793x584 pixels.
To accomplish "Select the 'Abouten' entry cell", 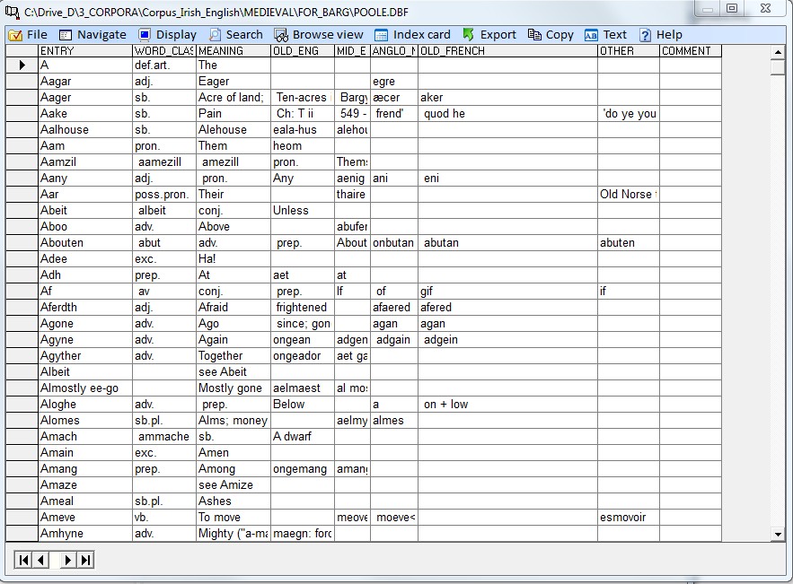I will (x=84, y=243).
